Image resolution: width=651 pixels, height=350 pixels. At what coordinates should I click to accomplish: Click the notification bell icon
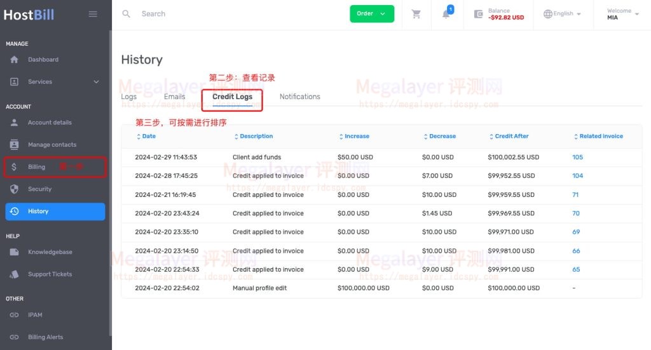click(x=446, y=14)
